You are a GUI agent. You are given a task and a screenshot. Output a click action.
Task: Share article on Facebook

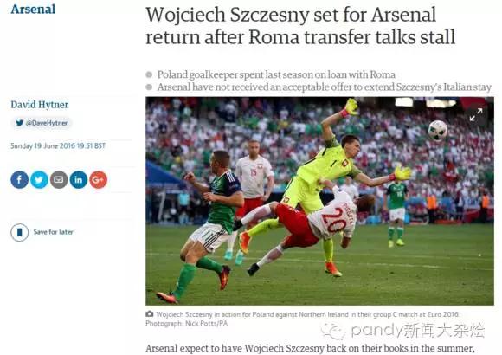pyautogui.click(x=20, y=180)
